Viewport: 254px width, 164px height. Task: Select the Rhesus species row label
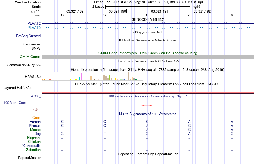pyautogui.click(x=35, y=126)
